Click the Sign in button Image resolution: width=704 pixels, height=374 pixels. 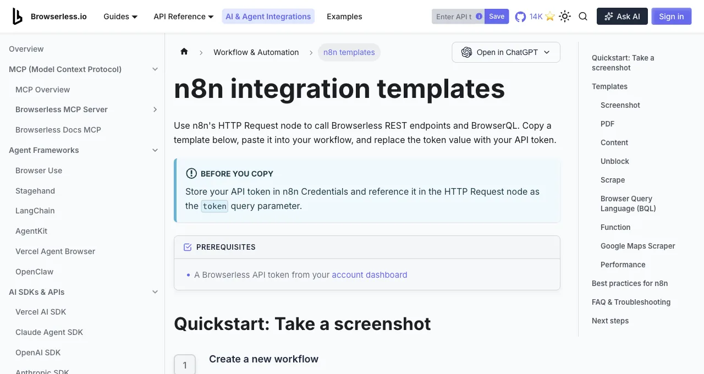tap(672, 16)
